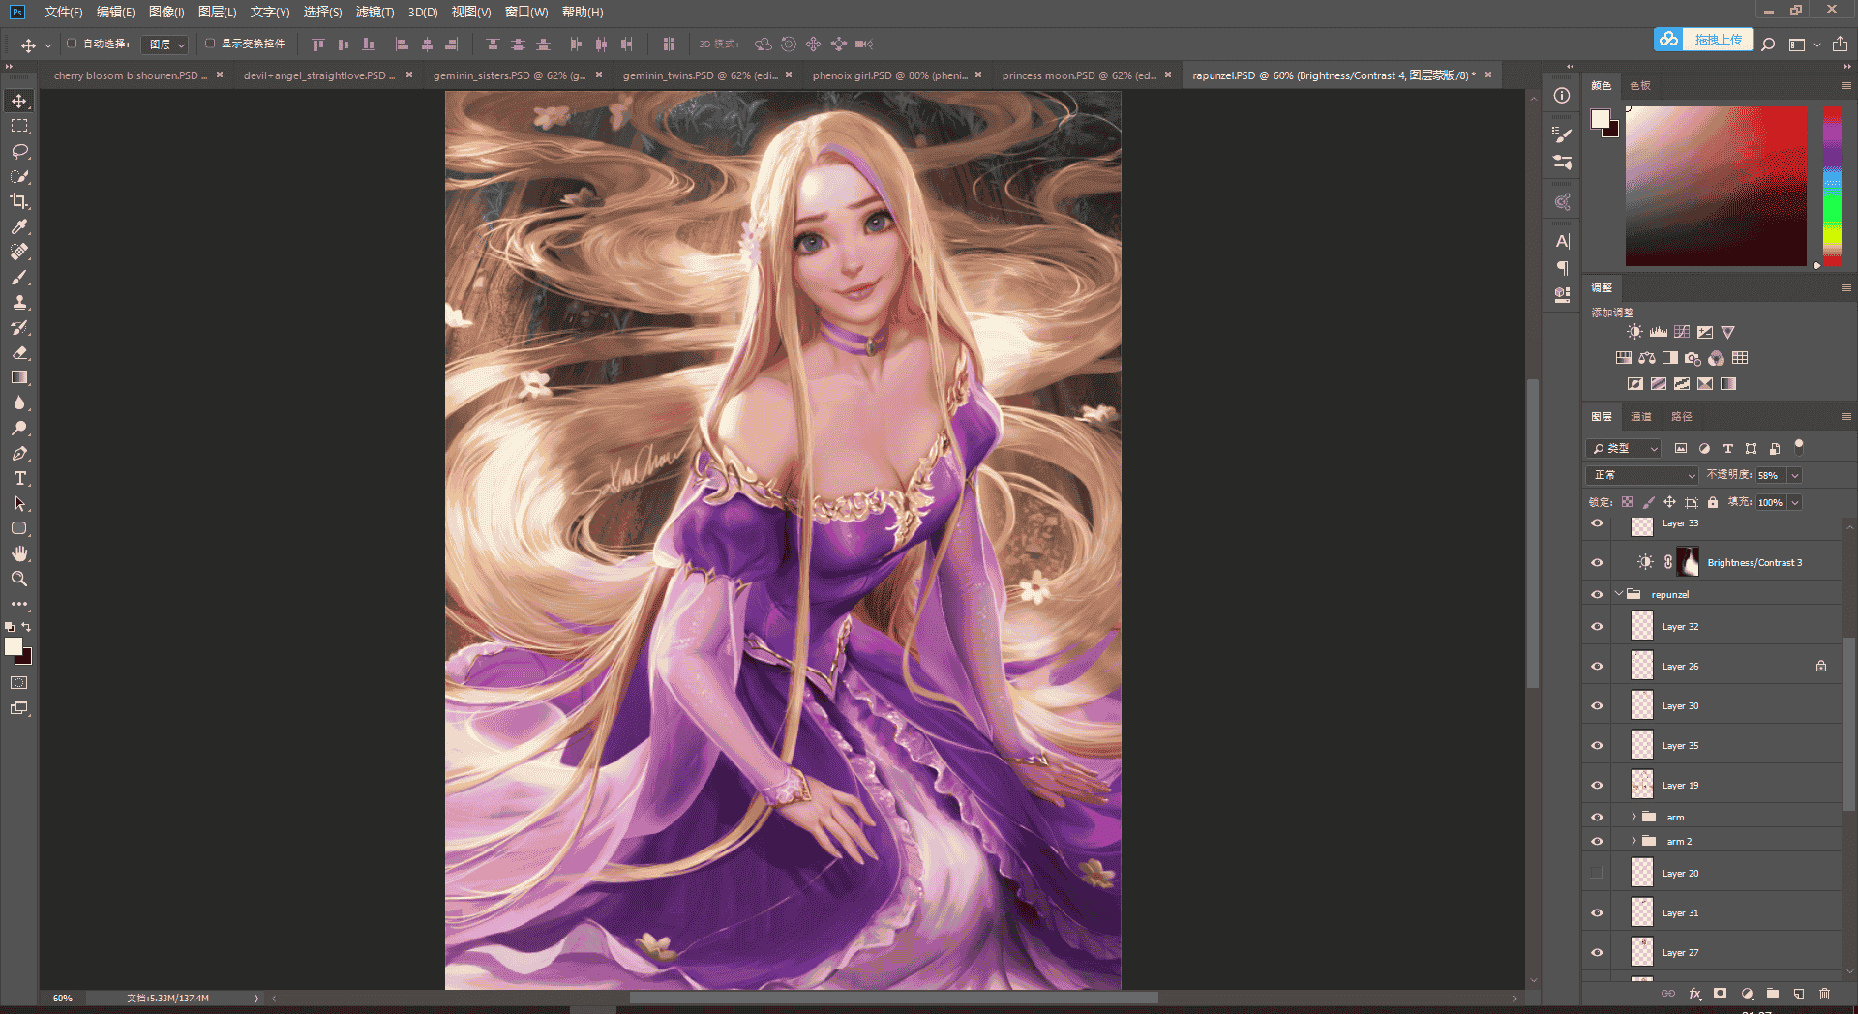The height and width of the screenshot is (1014, 1858).
Task: Select the Eyedropper tool
Action: point(19,226)
